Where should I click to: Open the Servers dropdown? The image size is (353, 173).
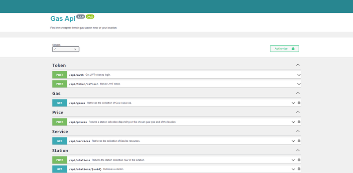pyautogui.click(x=66, y=49)
